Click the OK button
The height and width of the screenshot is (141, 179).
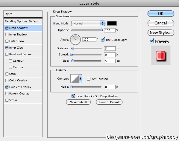[161, 13]
